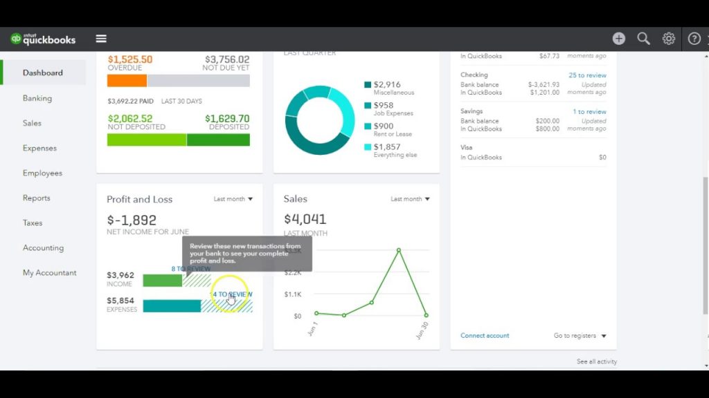Go to My Accountant
The height and width of the screenshot is (398, 709).
click(x=48, y=272)
